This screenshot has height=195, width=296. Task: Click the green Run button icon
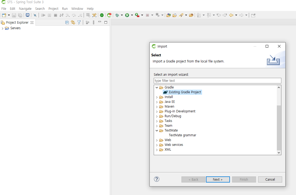127,15
